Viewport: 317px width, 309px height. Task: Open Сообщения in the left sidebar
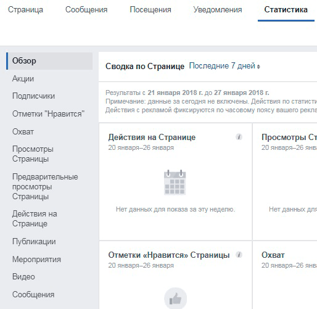(33, 295)
